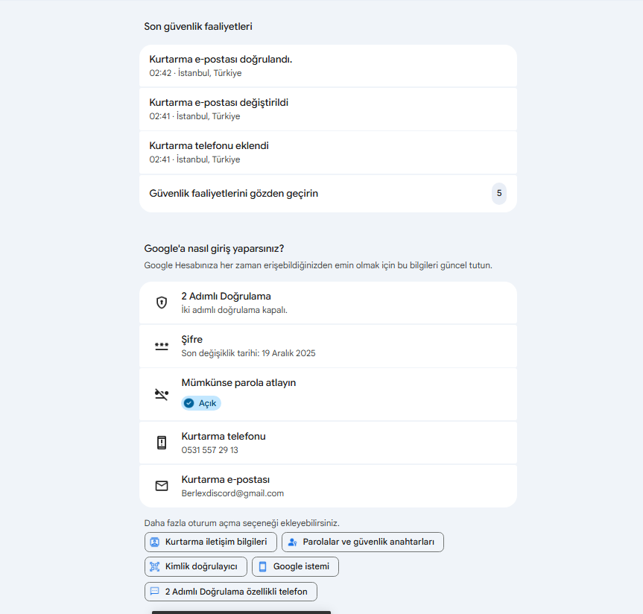Screen dimensions: 643x614
Task: Open the recovery email Berlexdiscord@gmail.com row
Action: click(328, 486)
